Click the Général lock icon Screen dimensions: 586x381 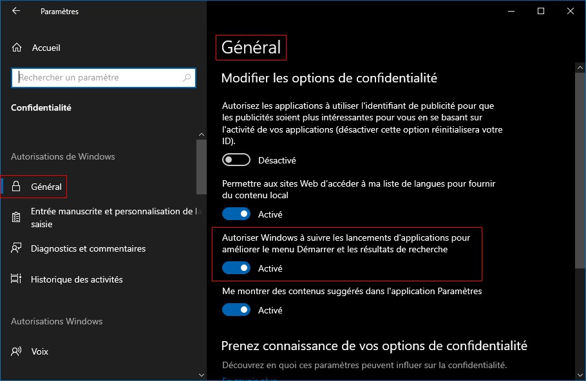[x=17, y=187]
